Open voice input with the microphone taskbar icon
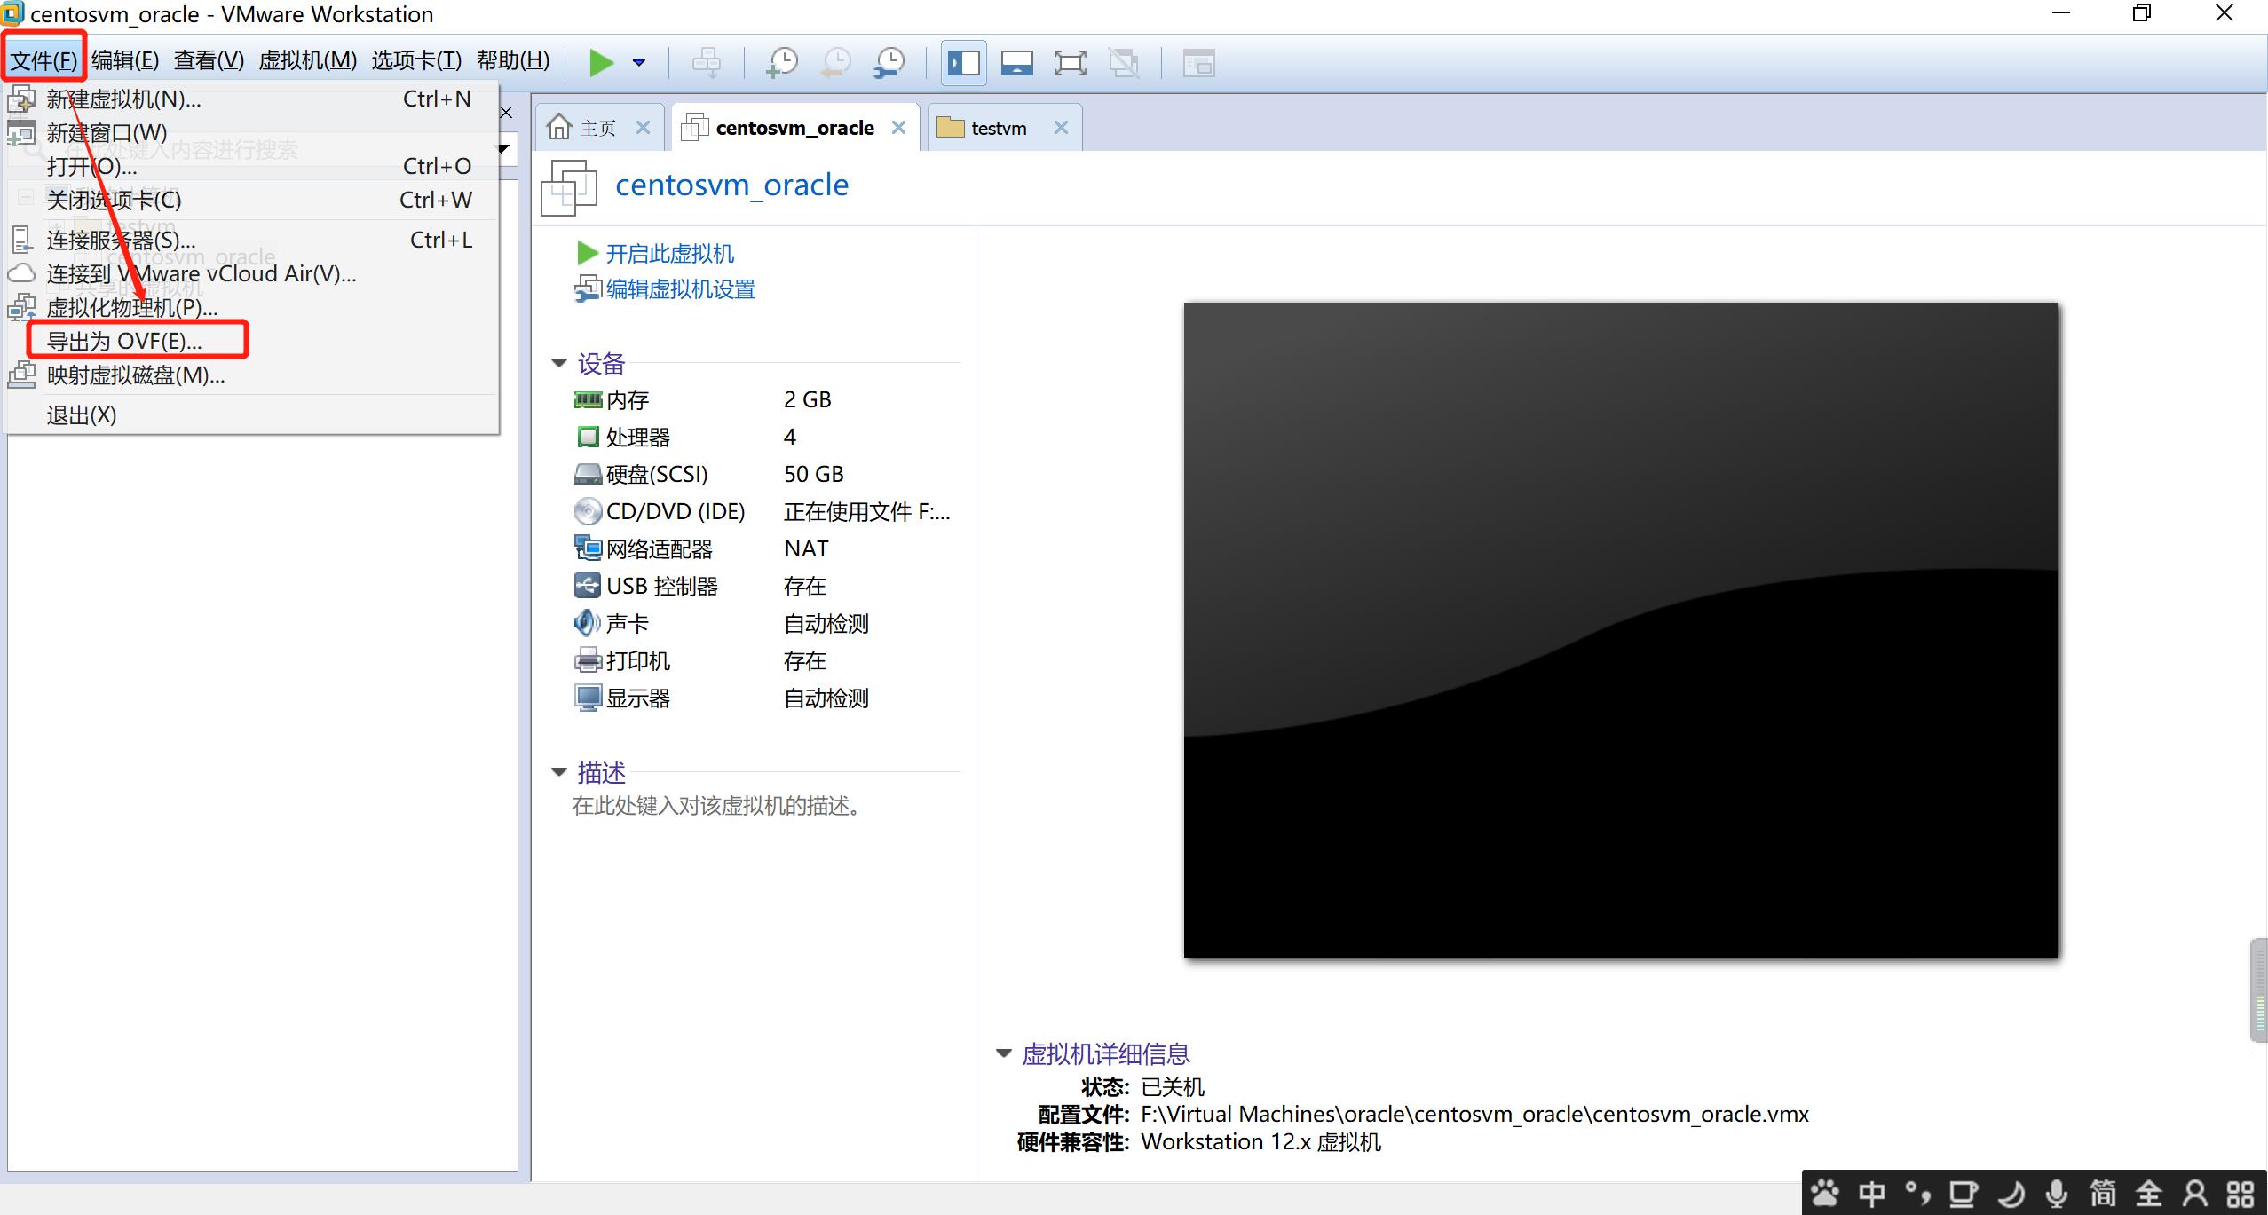Image resolution: width=2268 pixels, height=1215 pixels. coord(2058,1193)
